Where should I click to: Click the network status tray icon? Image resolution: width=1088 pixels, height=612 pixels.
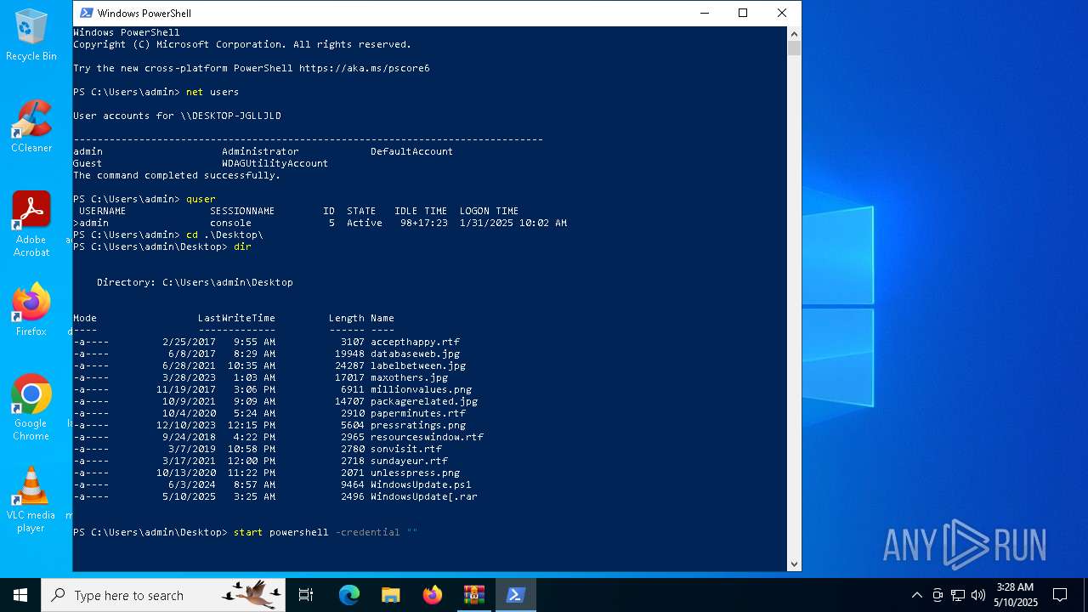pos(958,595)
